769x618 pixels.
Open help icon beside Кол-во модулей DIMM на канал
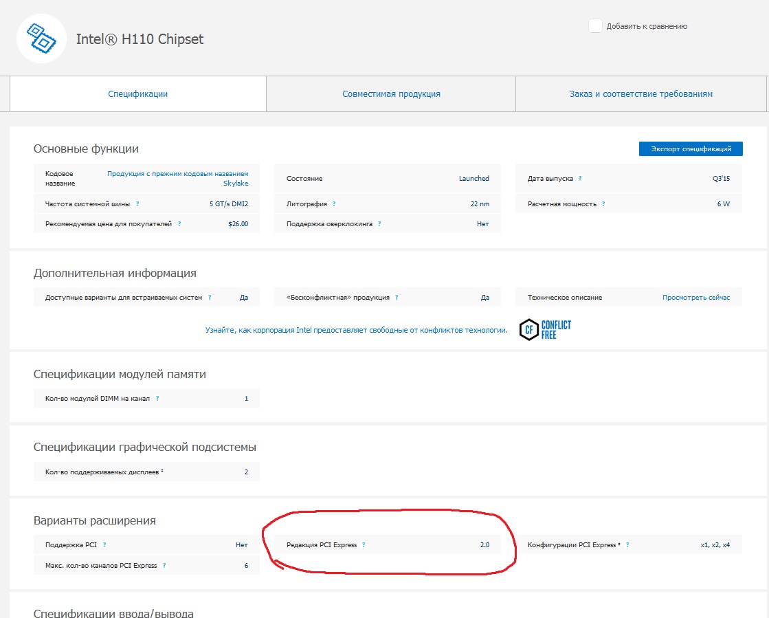tap(157, 398)
